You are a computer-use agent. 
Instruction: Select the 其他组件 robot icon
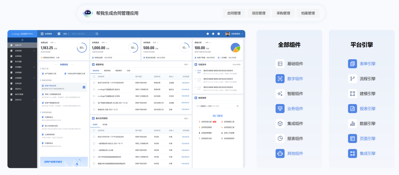click(x=280, y=153)
